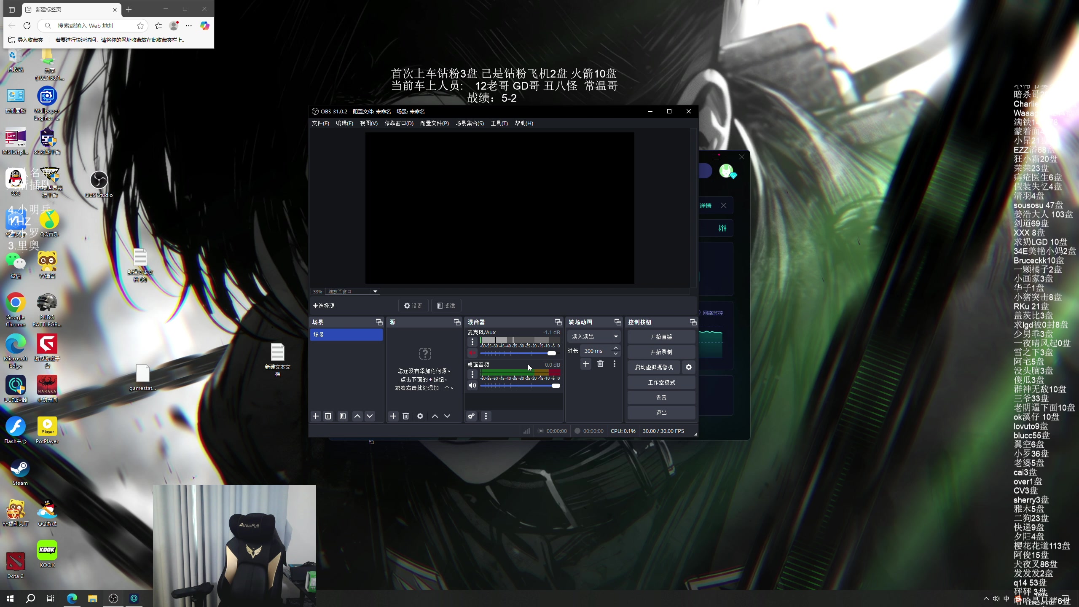Open Edge settings and more ellipsis
This screenshot has height=607, width=1079.
click(x=189, y=26)
